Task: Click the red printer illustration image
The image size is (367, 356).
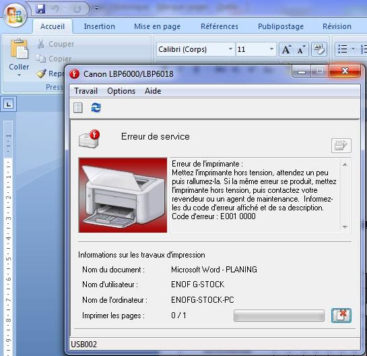Action: coord(123,196)
